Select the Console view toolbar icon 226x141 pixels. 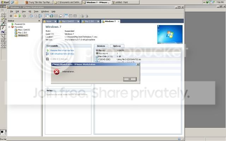[75, 16]
